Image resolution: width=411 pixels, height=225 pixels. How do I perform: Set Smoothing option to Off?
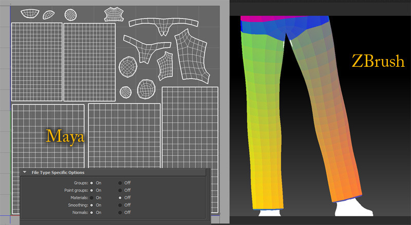tap(120, 205)
